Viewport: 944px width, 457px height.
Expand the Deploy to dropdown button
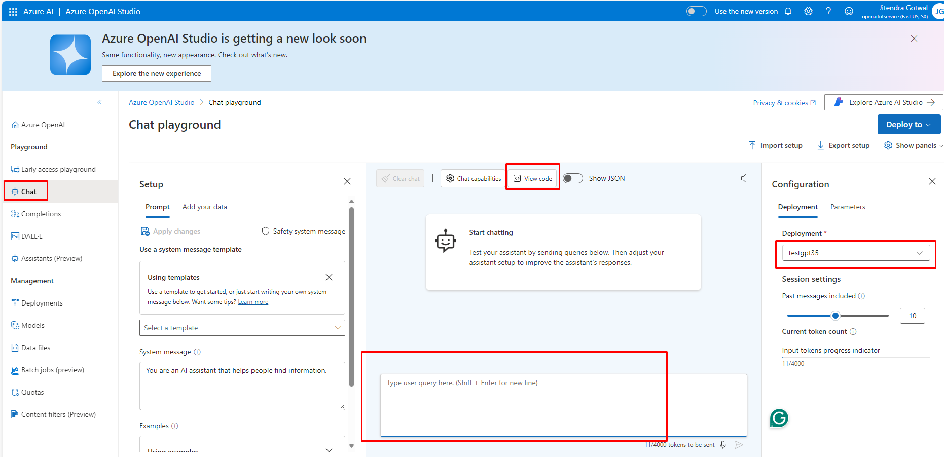point(909,125)
